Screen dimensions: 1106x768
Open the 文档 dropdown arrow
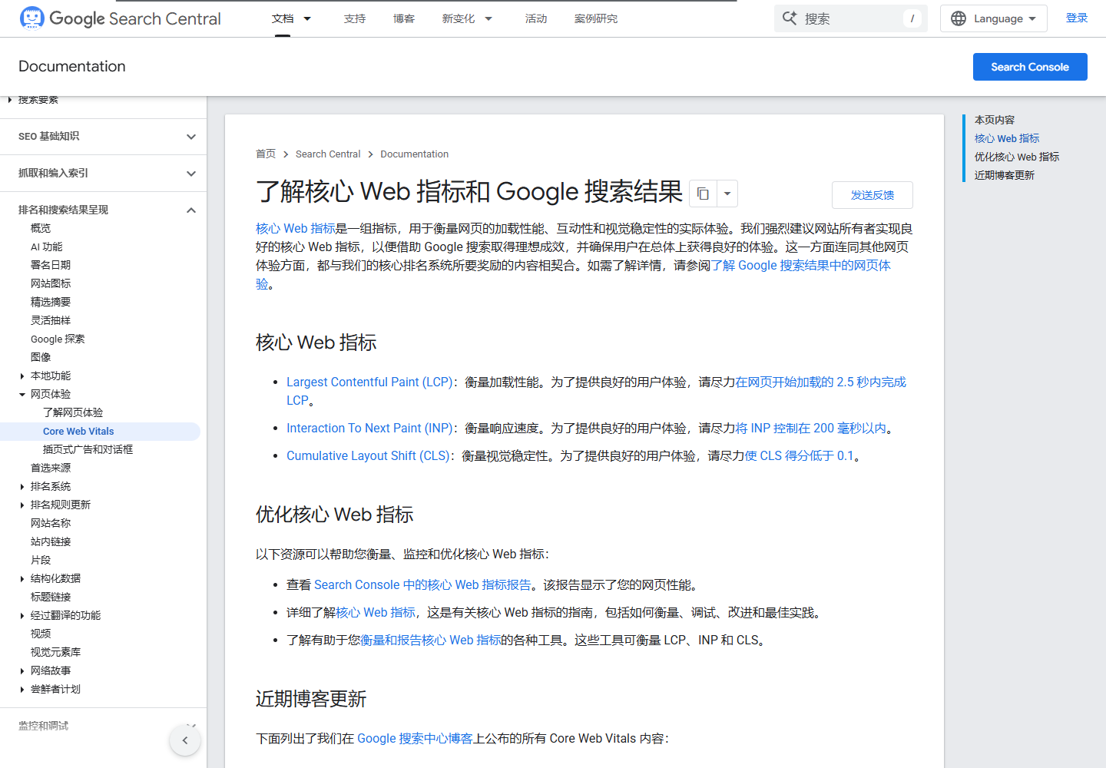307,18
